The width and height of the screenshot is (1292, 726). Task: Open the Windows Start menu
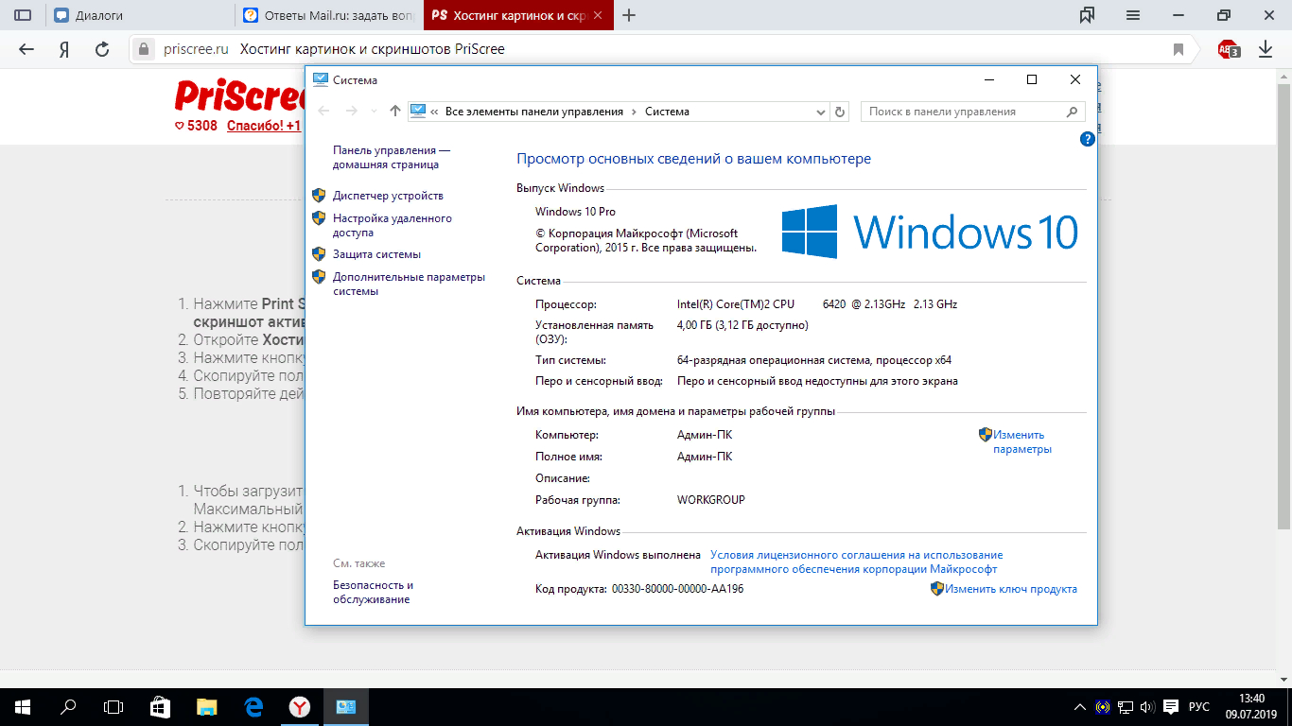pos(23,706)
